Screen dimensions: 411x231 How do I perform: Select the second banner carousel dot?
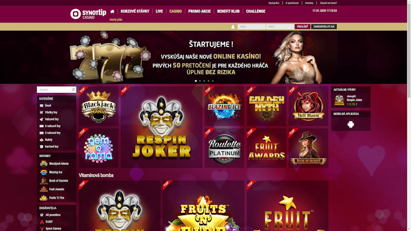(200, 81)
